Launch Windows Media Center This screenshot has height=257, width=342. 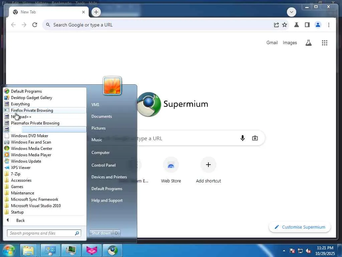click(45, 148)
